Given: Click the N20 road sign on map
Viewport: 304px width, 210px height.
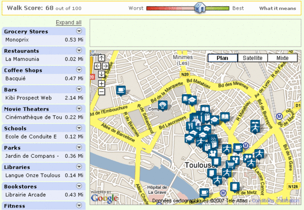Looking at the screenshot, I should click(185, 74).
